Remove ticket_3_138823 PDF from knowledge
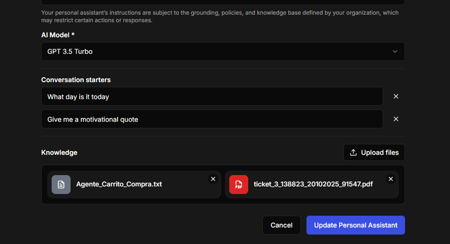Image resolution: width=450 pixels, height=244 pixels. coord(391,179)
